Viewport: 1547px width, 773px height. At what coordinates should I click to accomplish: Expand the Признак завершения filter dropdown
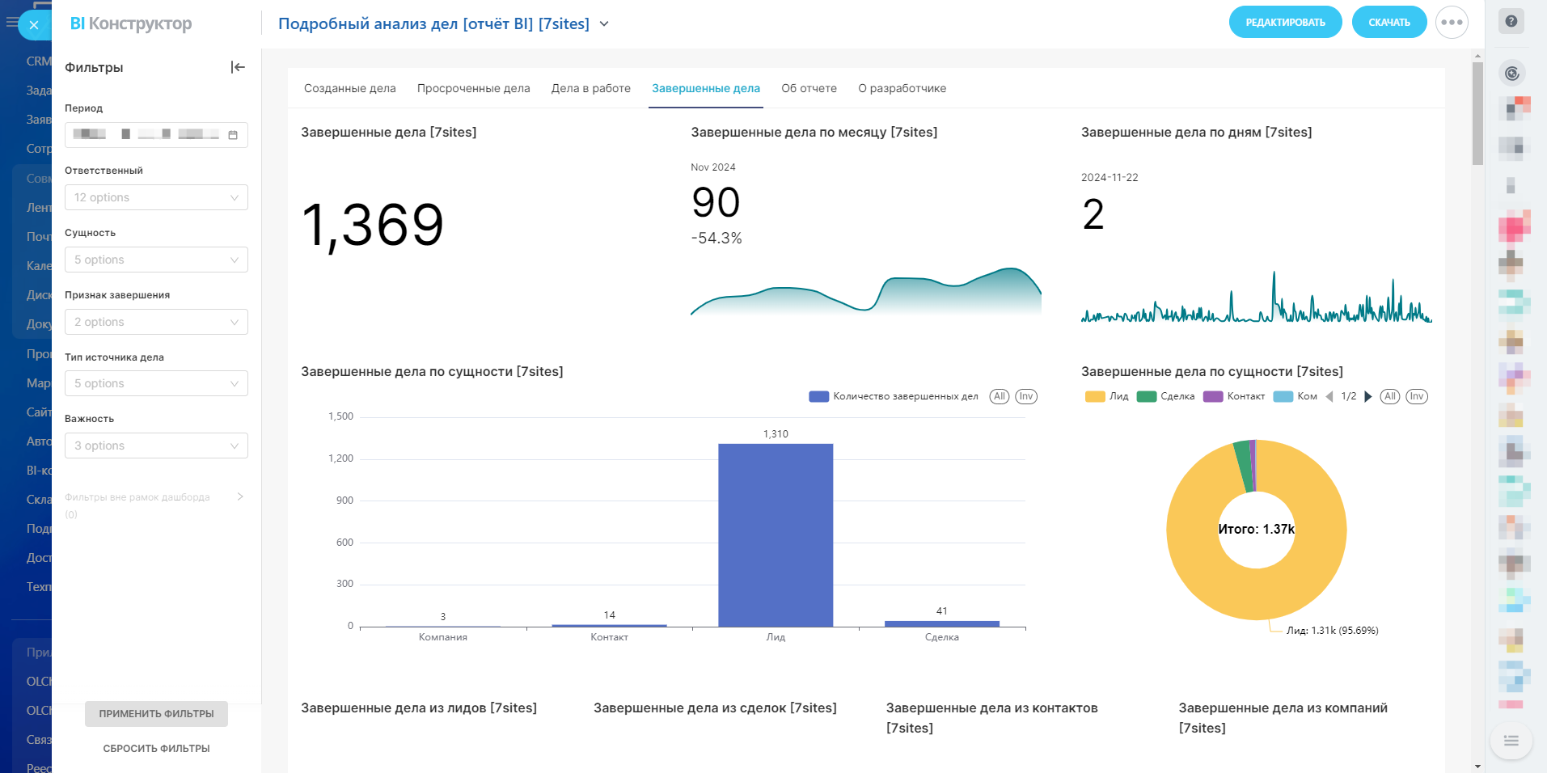click(x=156, y=322)
